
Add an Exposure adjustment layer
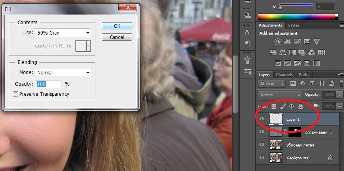coord(307,42)
